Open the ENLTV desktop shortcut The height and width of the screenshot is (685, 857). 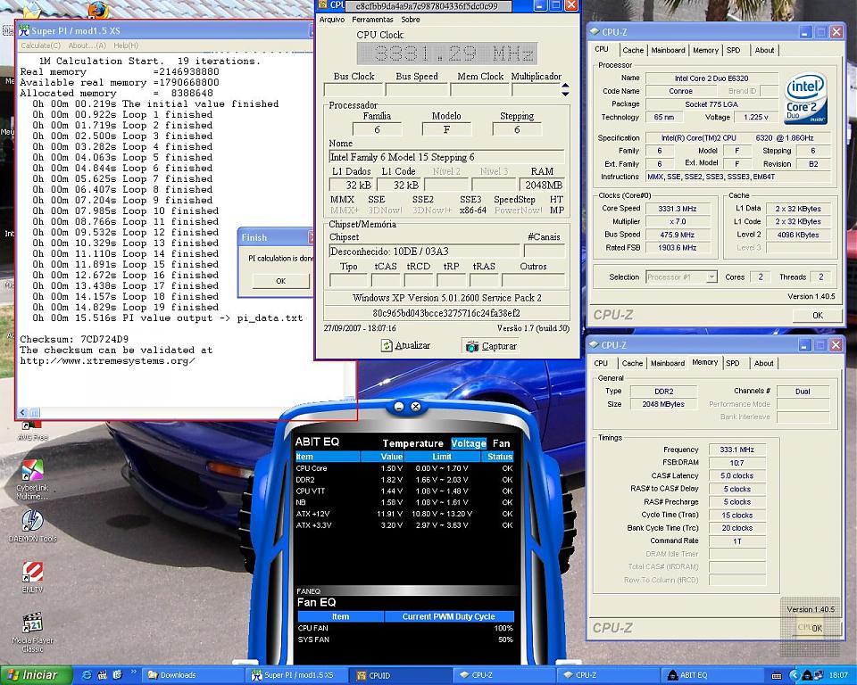(x=32, y=576)
